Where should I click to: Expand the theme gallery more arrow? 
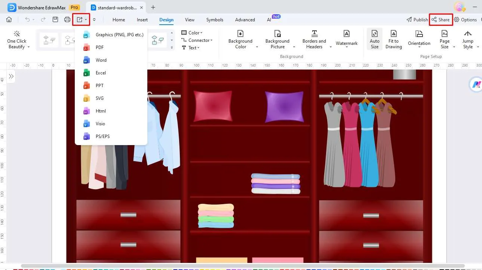172,47
